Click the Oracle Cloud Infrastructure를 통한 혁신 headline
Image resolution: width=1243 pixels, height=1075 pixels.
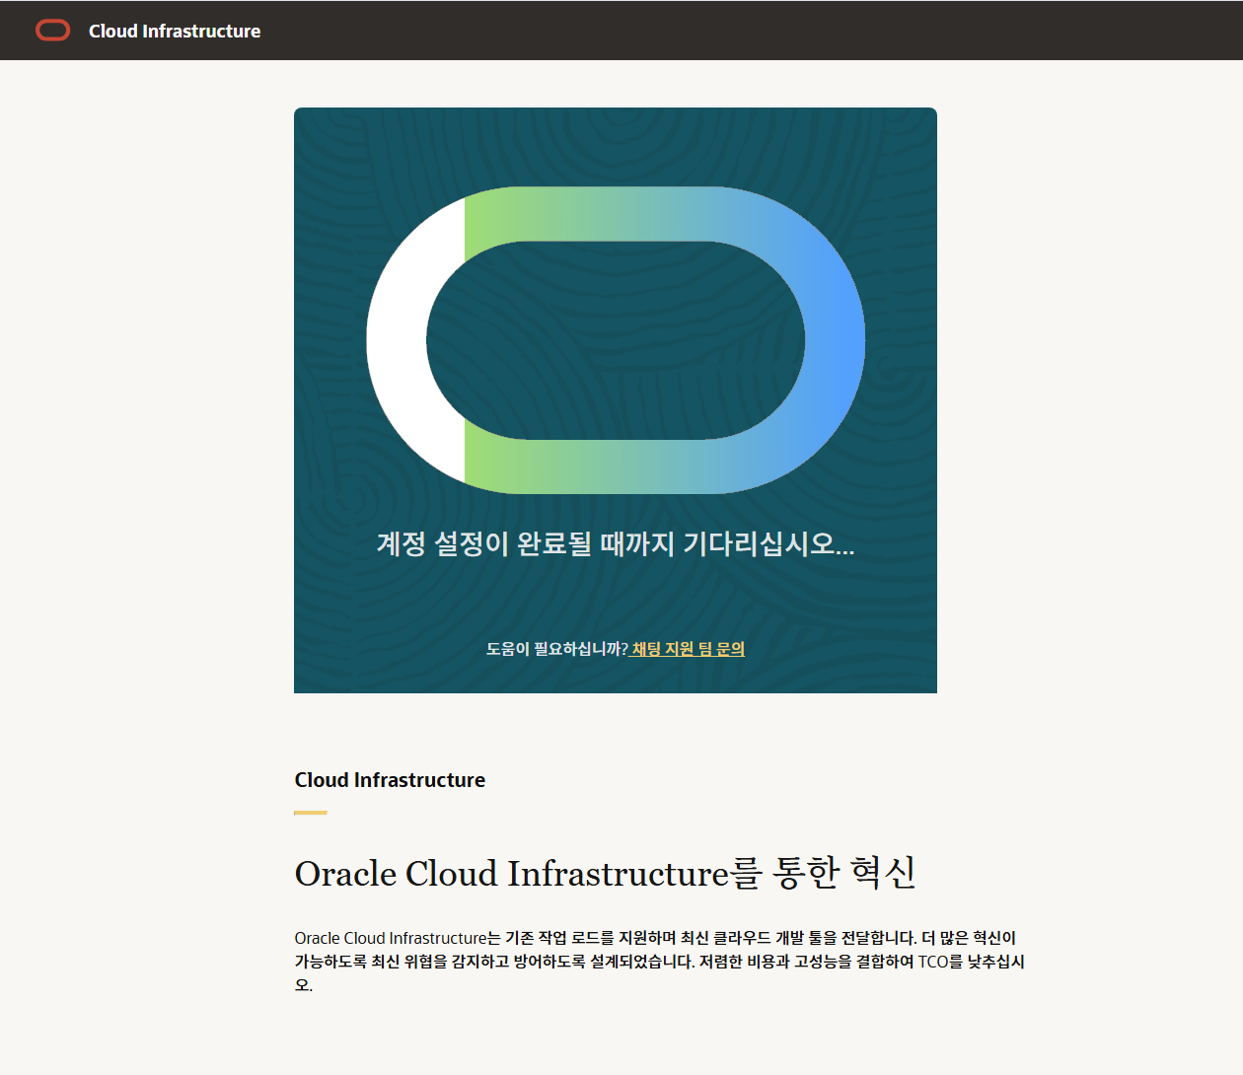point(606,873)
